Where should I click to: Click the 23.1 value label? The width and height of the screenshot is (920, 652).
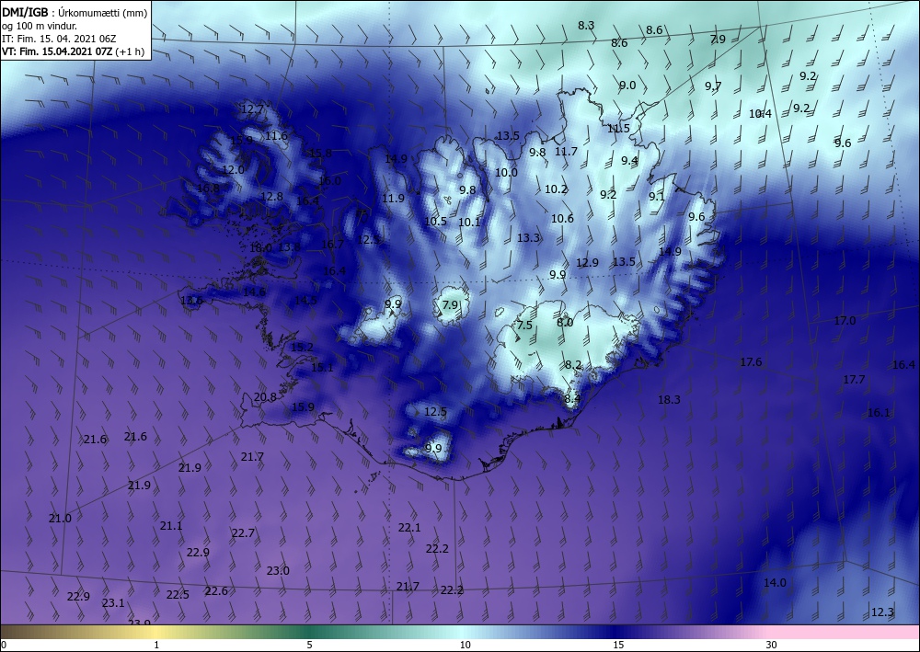[x=113, y=602]
